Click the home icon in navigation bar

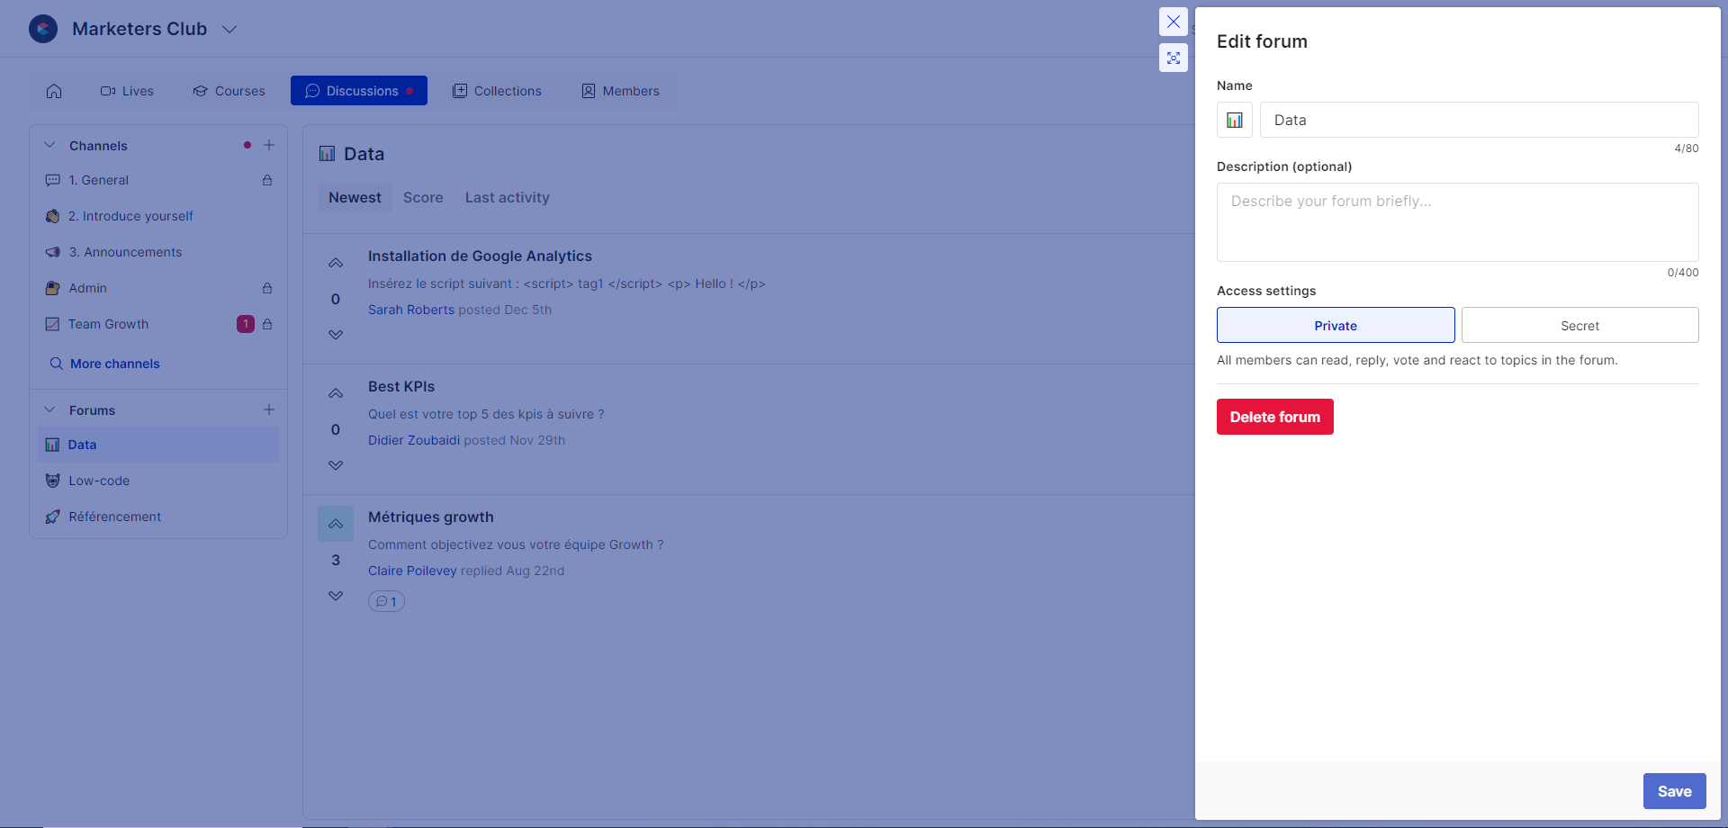(x=54, y=91)
